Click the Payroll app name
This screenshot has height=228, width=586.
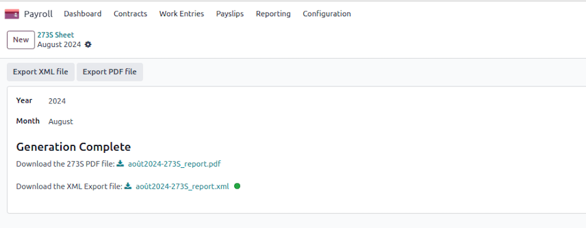click(38, 14)
